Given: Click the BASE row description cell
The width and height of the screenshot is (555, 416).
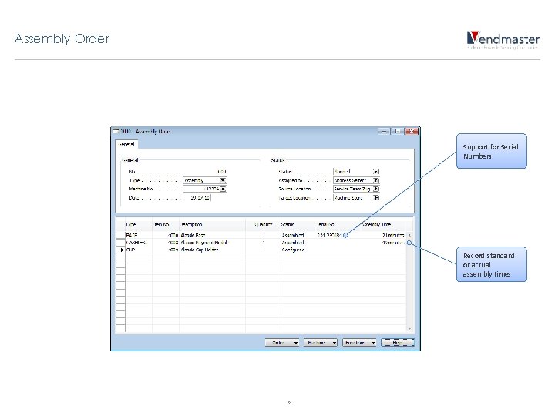Looking at the screenshot, I should (x=212, y=235).
